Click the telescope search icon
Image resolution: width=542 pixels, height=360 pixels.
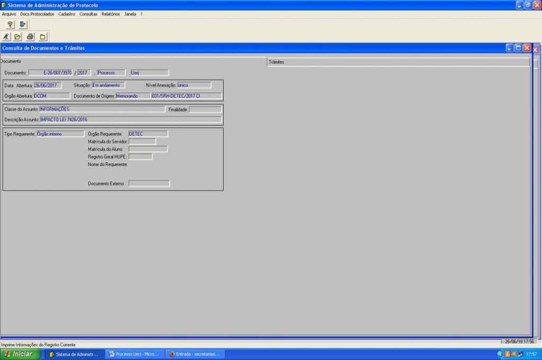click(6, 36)
